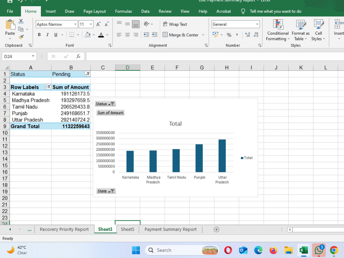Viewport: 344px width, 258px height.
Task: Select the Format Painter brush
Action: pyautogui.click(x=21, y=37)
